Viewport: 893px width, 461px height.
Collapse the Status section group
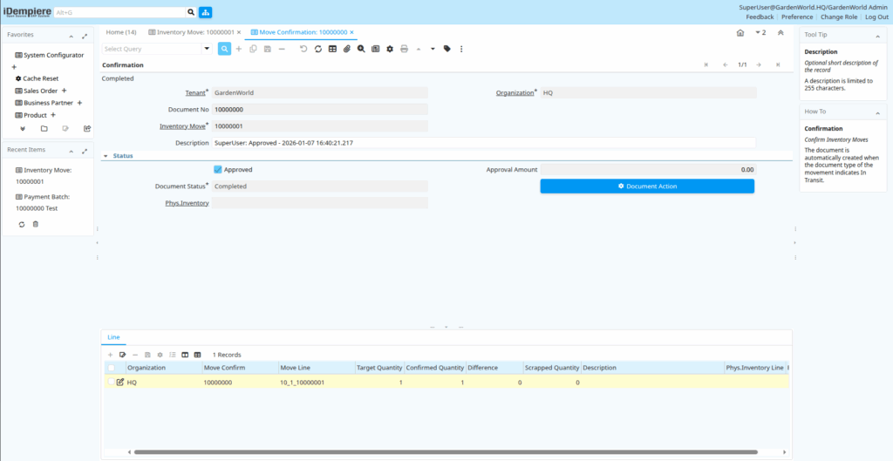coord(106,155)
